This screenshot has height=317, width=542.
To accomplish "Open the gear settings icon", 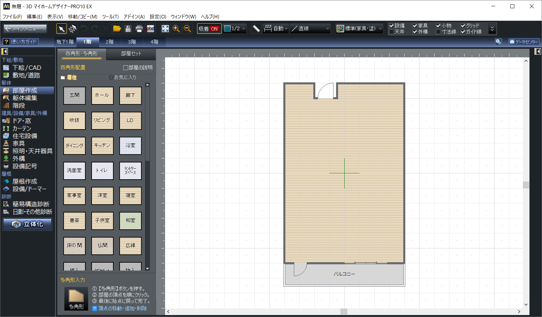I will click(x=498, y=42).
